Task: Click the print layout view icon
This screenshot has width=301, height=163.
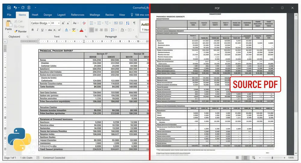Action: tap(245, 158)
